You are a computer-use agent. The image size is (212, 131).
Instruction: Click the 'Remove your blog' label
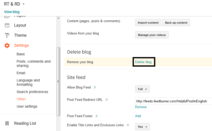(x=80, y=62)
